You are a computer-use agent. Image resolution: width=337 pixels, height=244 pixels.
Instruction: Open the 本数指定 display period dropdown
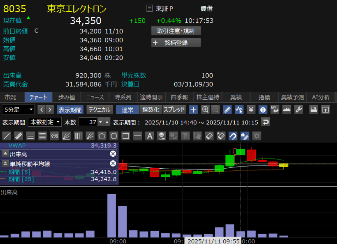click(44, 122)
